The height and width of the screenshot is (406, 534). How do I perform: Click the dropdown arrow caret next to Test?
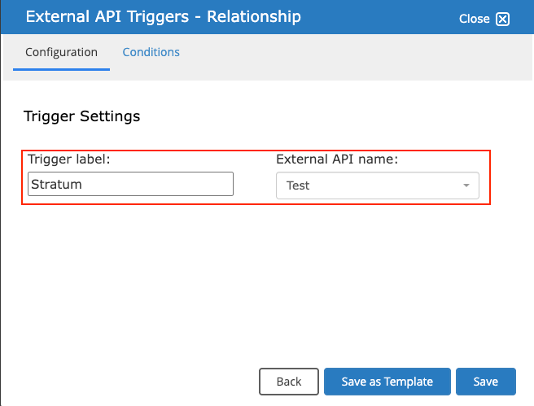coord(466,186)
